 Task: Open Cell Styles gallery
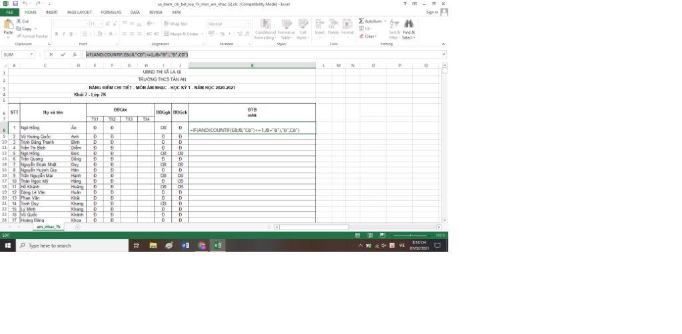point(303,29)
